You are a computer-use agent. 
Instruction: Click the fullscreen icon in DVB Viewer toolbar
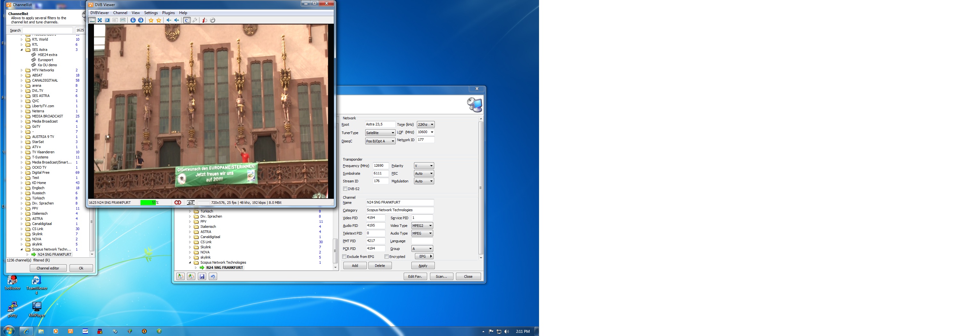[x=100, y=20]
